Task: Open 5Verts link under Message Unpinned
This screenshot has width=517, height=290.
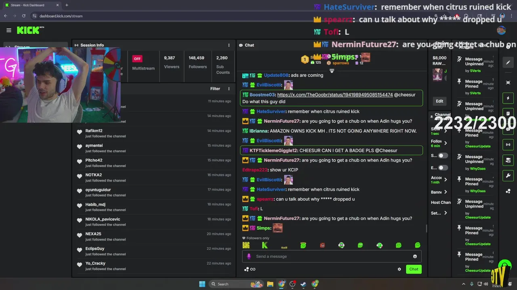Action: (475, 71)
